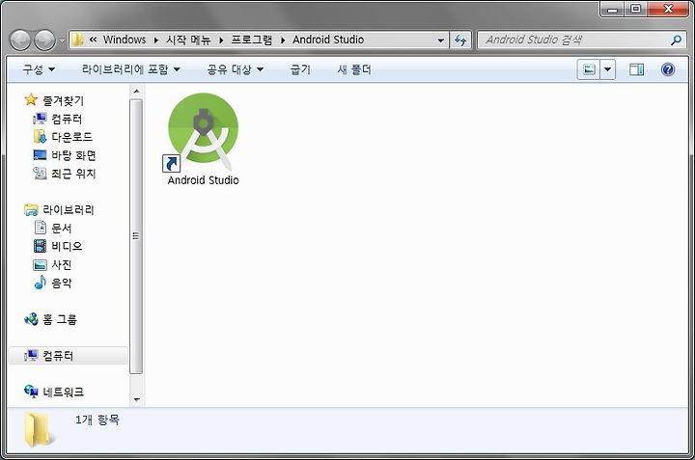Click the 굽기 toolbar button
Viewport: 695px width, 460px height.
300,69
